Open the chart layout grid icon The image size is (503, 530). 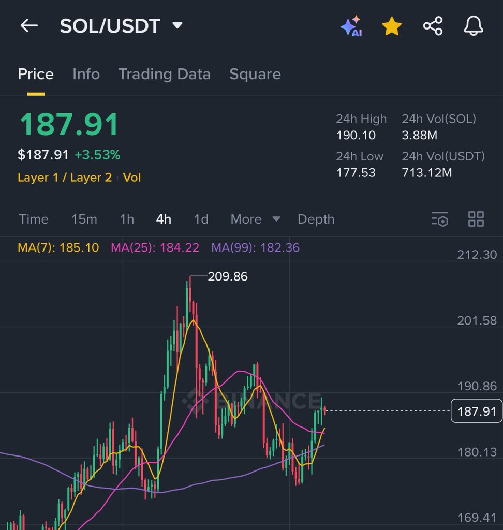476,219
